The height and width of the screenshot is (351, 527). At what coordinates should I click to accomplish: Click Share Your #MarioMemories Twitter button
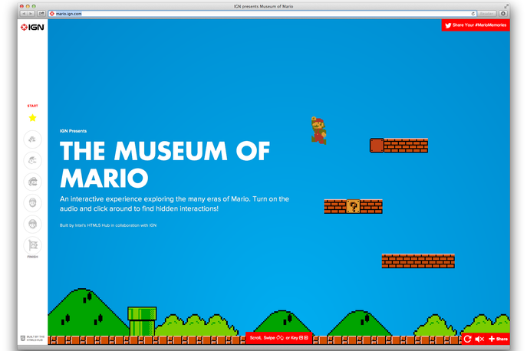(476, 25)
